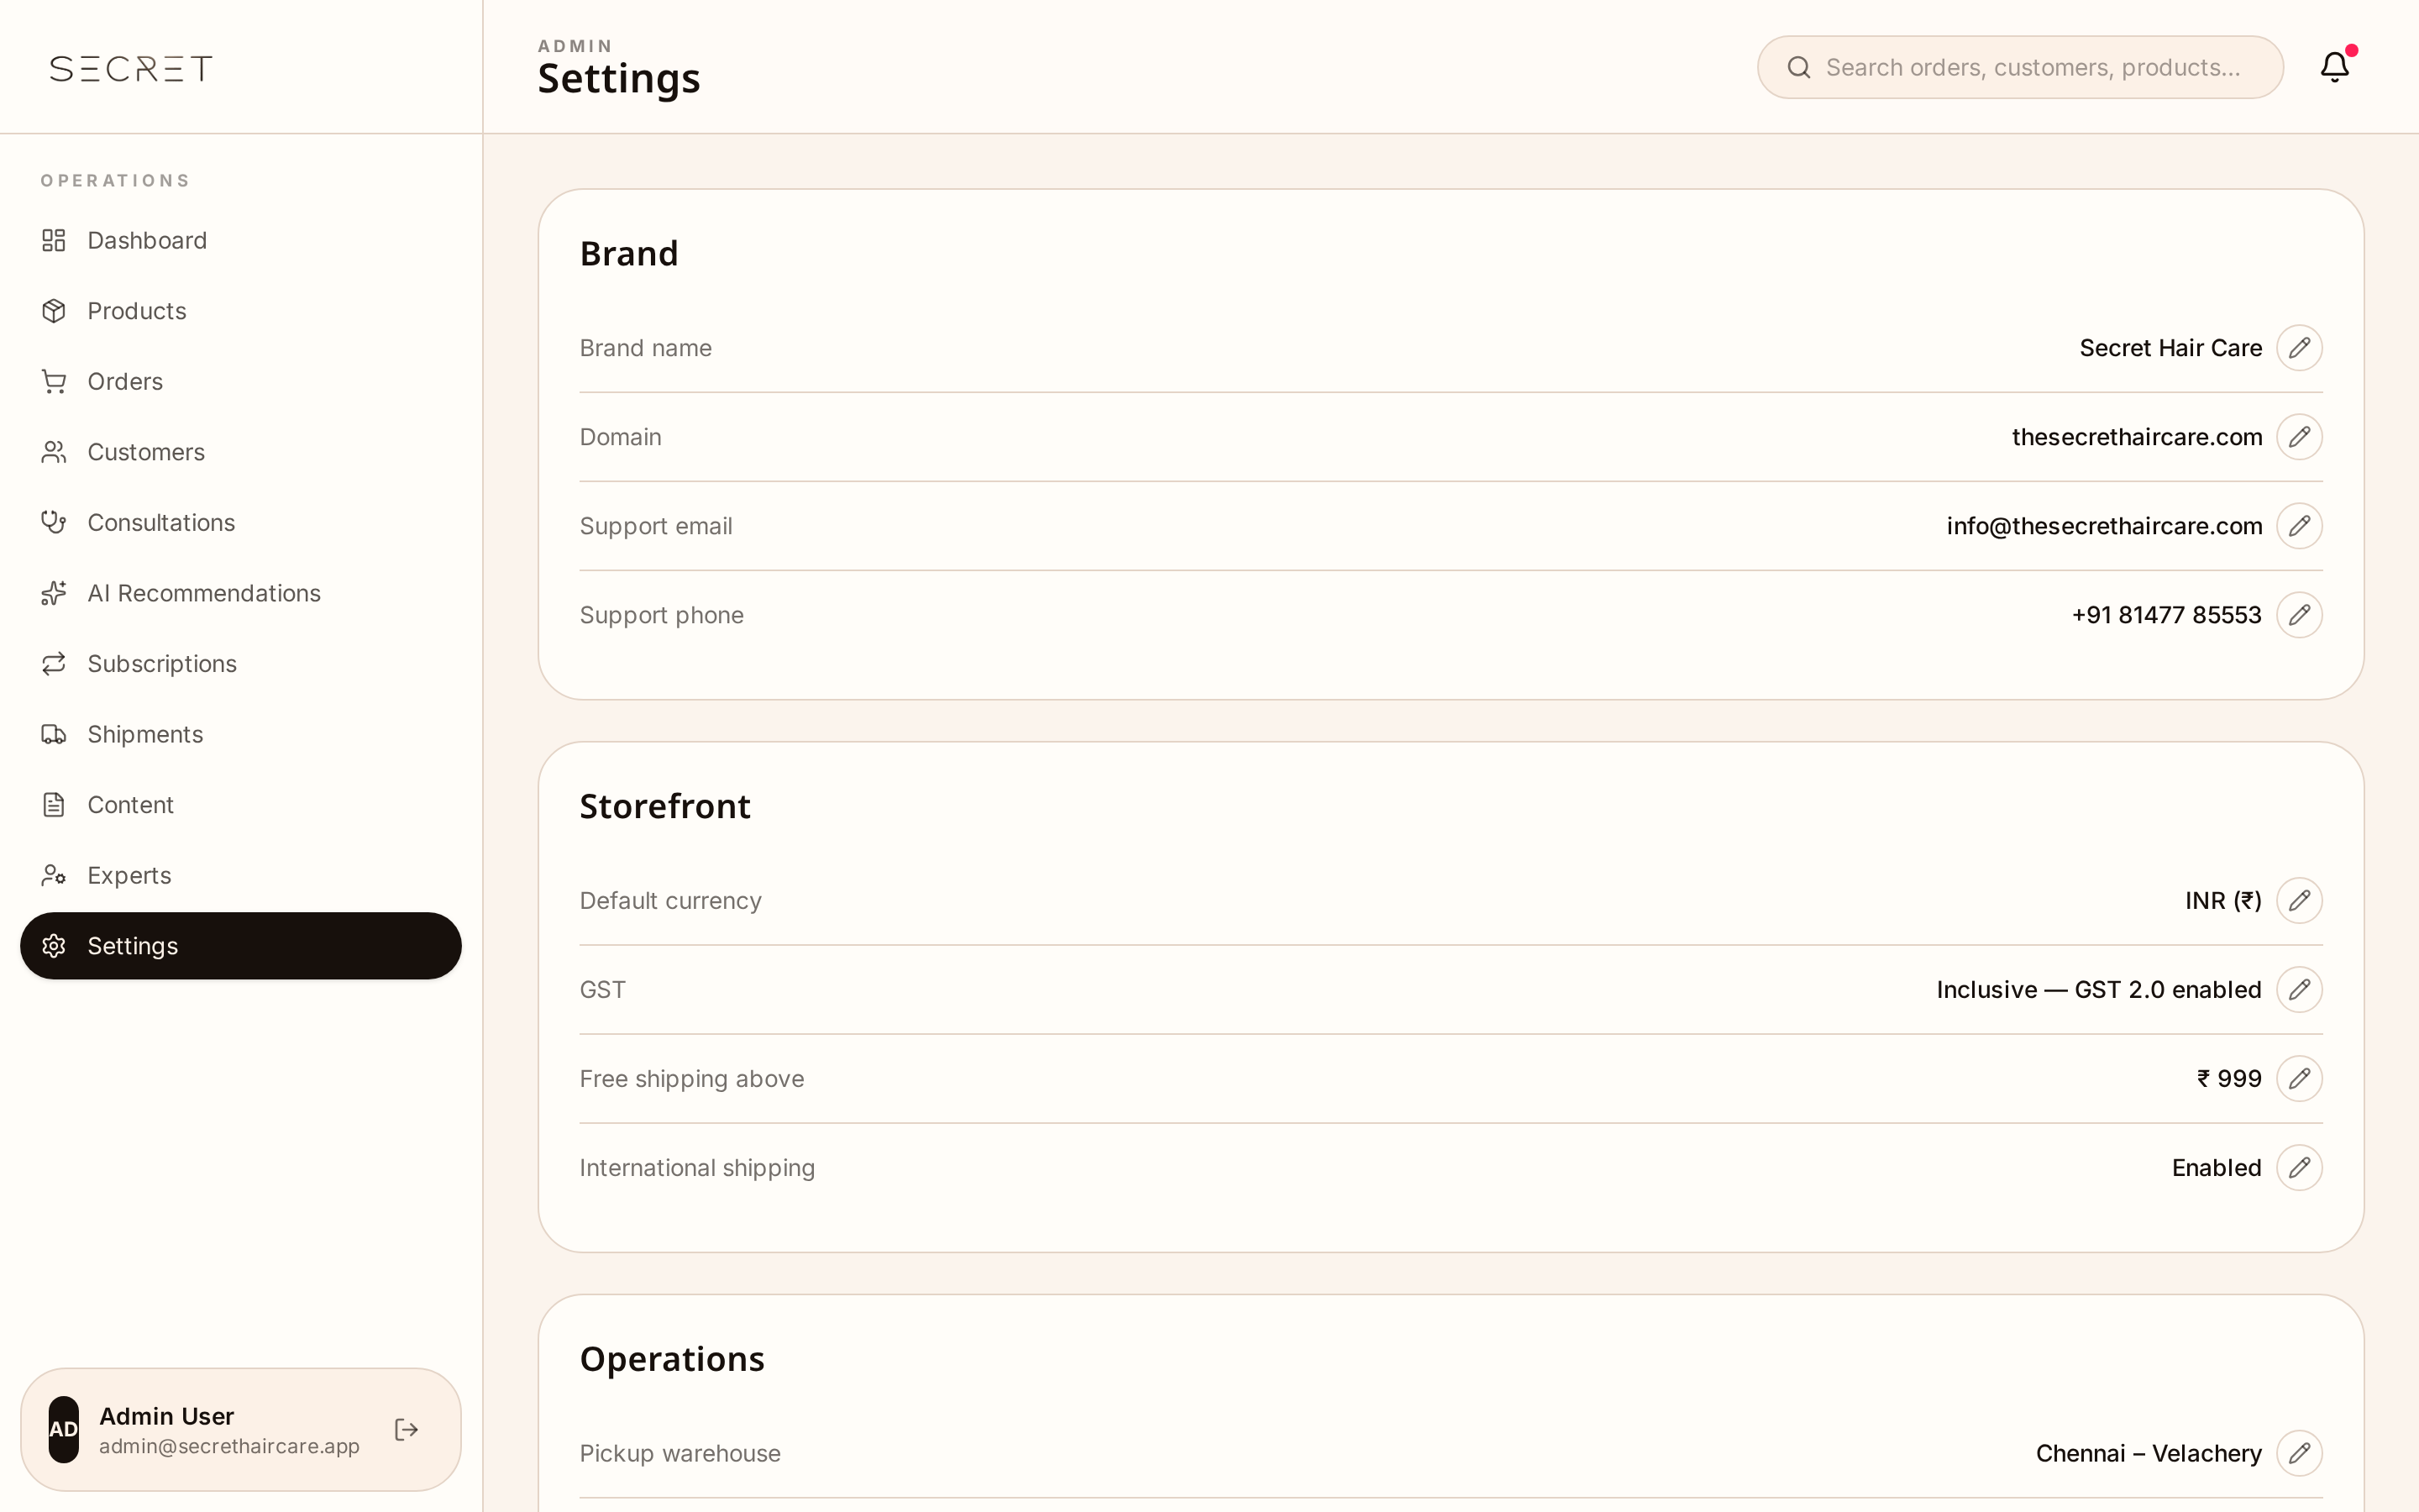Click the Enabled international shipping value
Image resolution: width=2419 pixels, height=1512 pixels.
(2216, 1168)
